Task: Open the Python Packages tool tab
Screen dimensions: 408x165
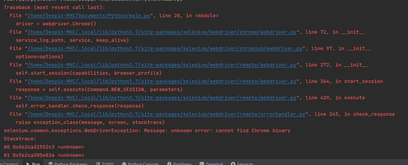Action: (68, 163)
